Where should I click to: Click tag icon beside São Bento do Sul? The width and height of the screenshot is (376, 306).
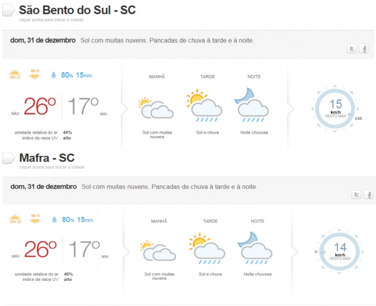[8, 11]
